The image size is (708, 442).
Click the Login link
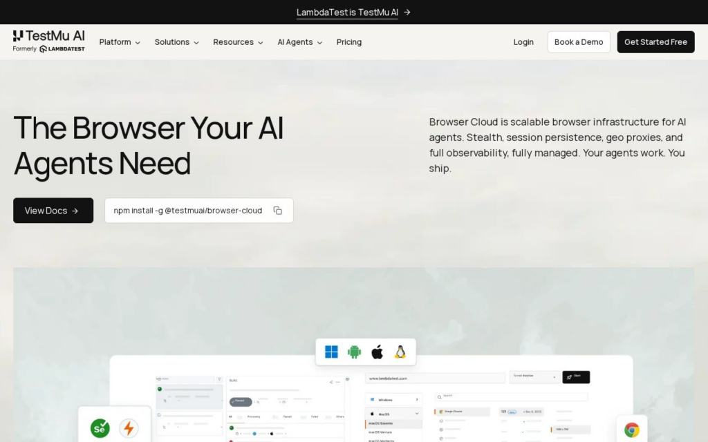pyautogui.click(x=523, y=42)
